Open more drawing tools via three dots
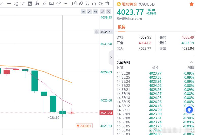This screenshot has height=135, width=197. click(x=65, y=4)
